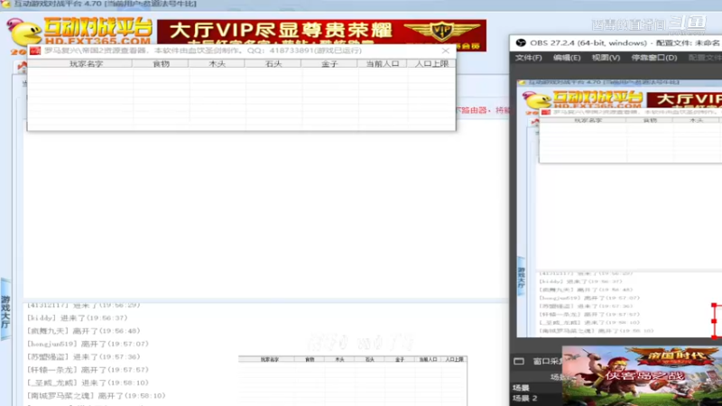Click the platform icon in the main title bar

[x=6, y=5]
